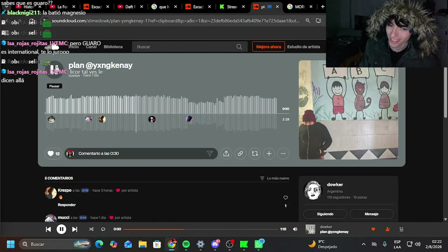Open the weather widget showing 9°C Despejado
This screenshot has width=448, height=252.
(323, 244)
